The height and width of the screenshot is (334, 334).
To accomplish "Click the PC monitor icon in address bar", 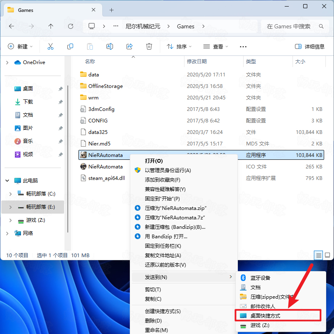I will point(92,26).
